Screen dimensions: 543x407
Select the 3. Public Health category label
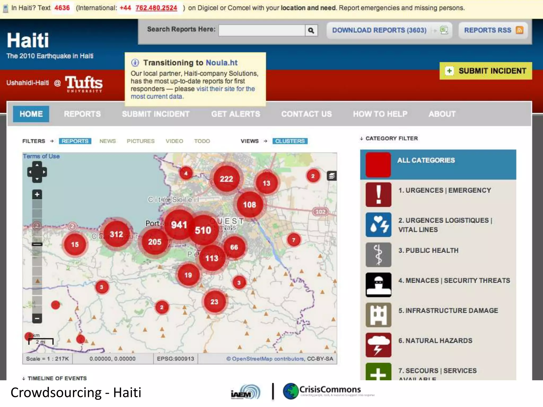[428, 250]
